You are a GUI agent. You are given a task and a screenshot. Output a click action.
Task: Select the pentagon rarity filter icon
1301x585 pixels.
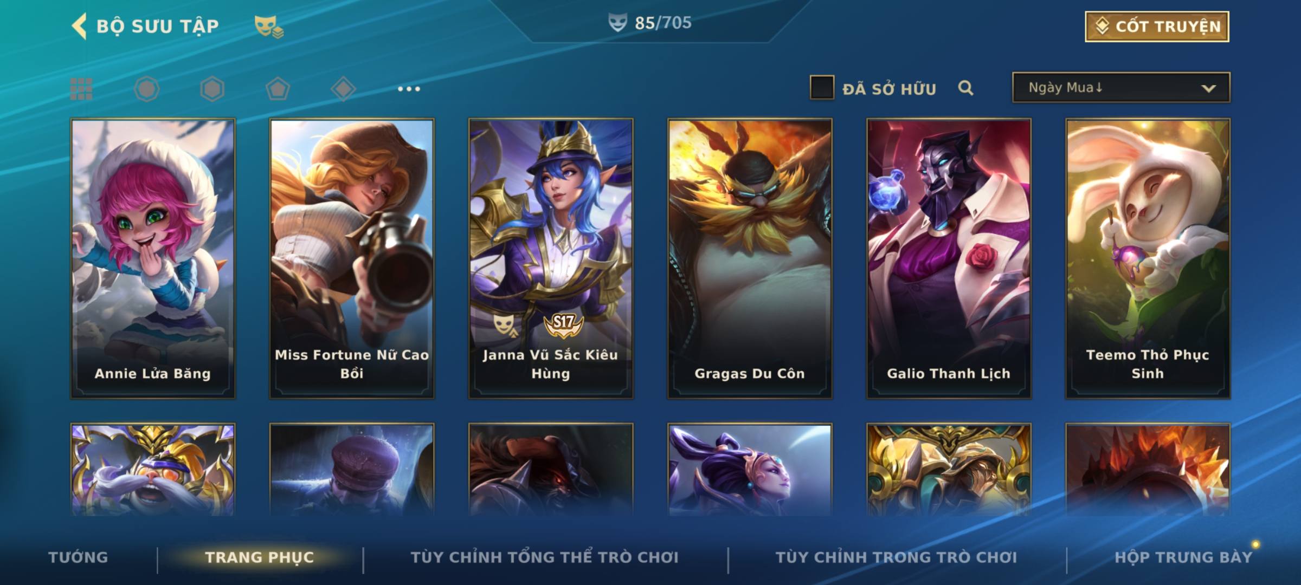click(x=278, y=89)
